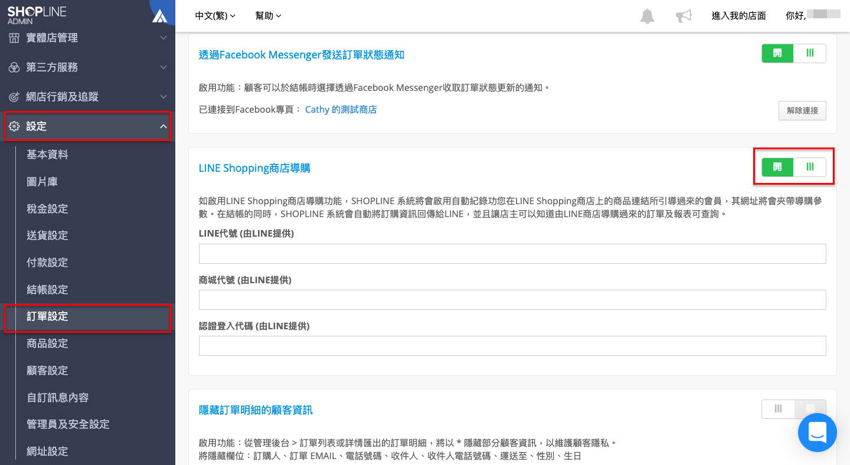
Task: Click 網店行銷及追蹤 menu label
Action: (63, 97)
